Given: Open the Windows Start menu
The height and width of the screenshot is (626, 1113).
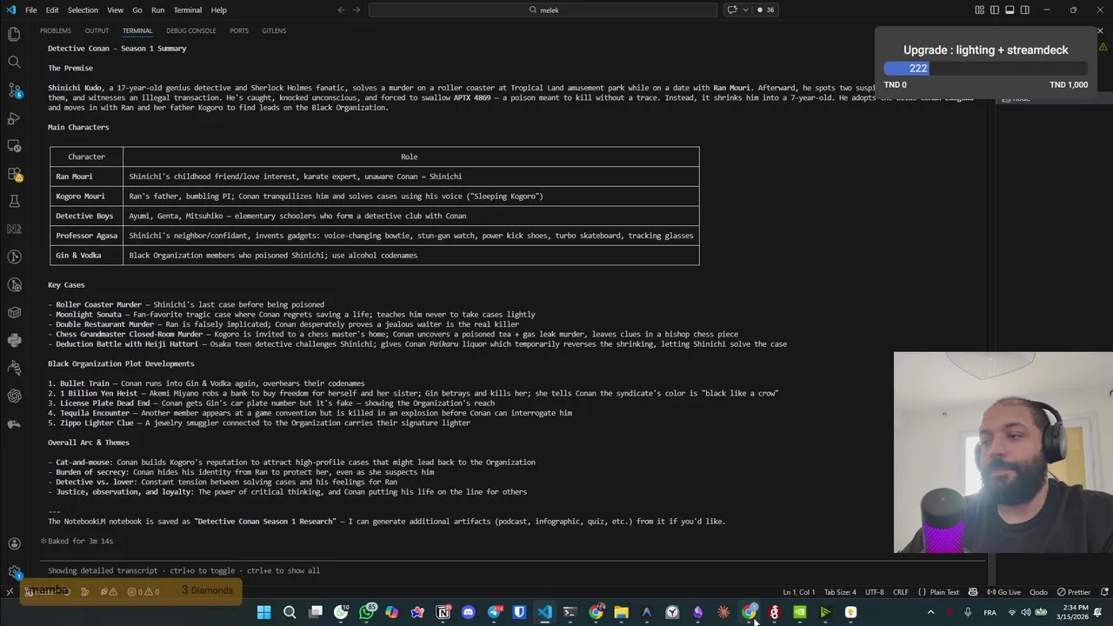Looking at the screenshot, I should (x=264, y=612).
